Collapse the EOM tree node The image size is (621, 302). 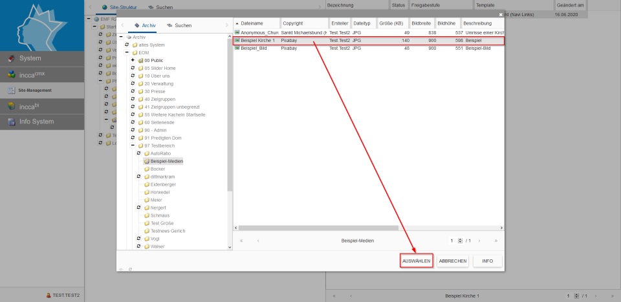coord(127,52)
